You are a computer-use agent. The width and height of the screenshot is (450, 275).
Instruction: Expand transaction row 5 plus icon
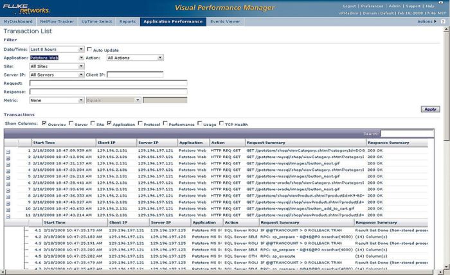click(x=8, y=178)
